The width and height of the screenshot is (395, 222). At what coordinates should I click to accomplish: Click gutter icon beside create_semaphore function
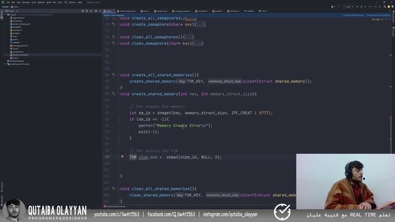click(x=114, y=25)
